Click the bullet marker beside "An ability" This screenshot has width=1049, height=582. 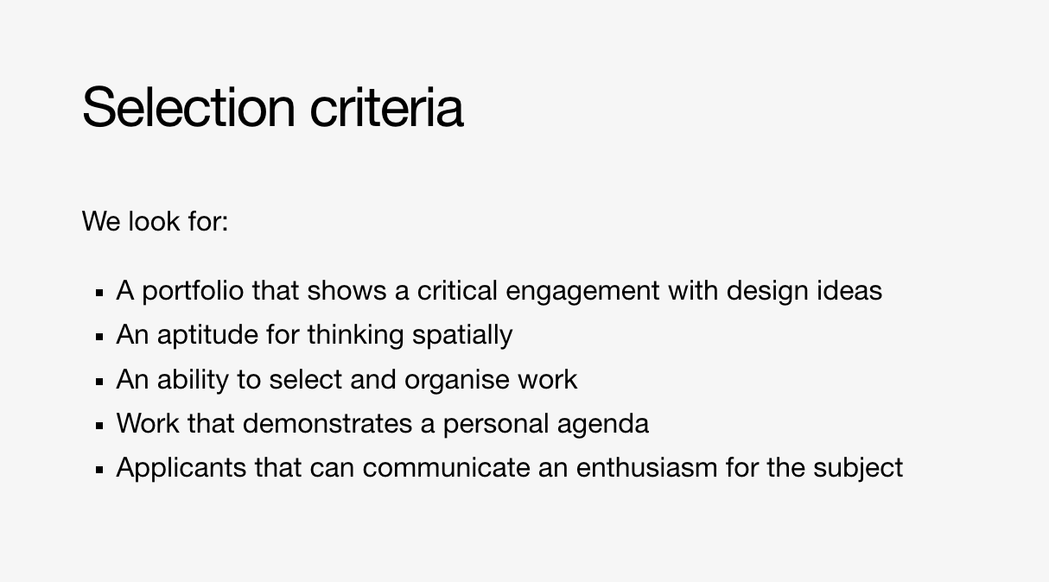point(99,381)
